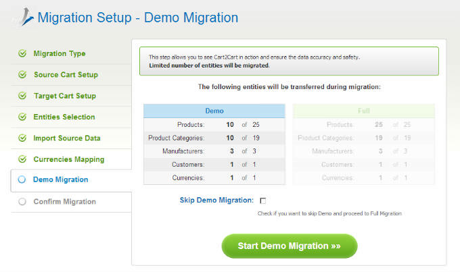Click the circle icon beside Confirm Migration step
Image resolution: width=460 pixels, height=272 pixels.
[x=22, y=201]
